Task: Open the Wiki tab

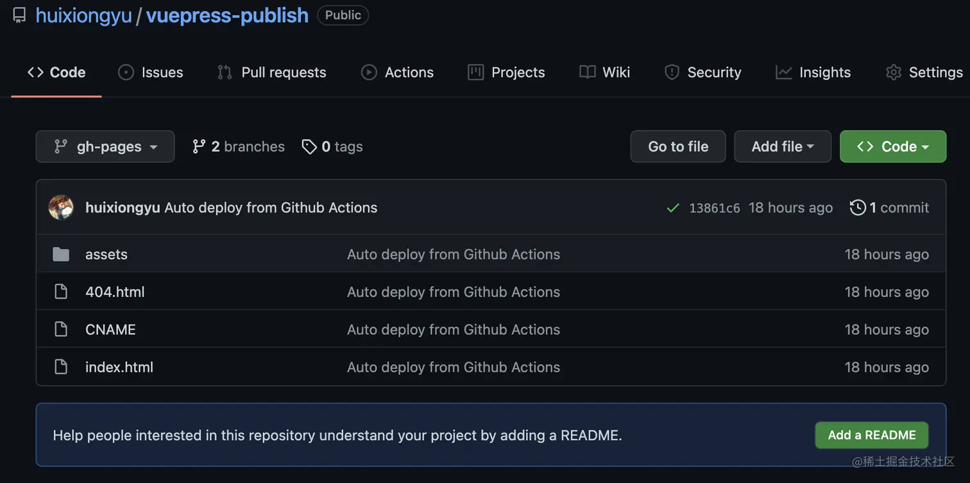Action: click(604, 72)
